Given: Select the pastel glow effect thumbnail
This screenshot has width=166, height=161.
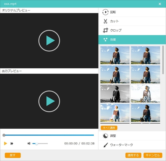Looking at the screenshot, I should tap(115, 113).
